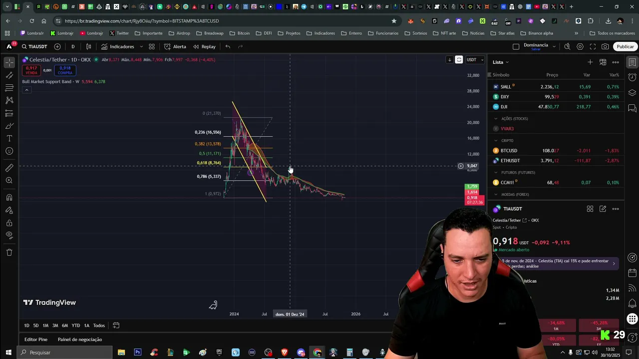Open the Lista watchlist dropdown
The image size is (639, 359).
501,62
